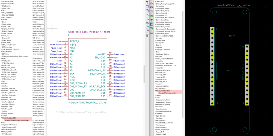Click the +VBAT pin name in the symbol
Screen dimensions: 273x136
(102, 54)
